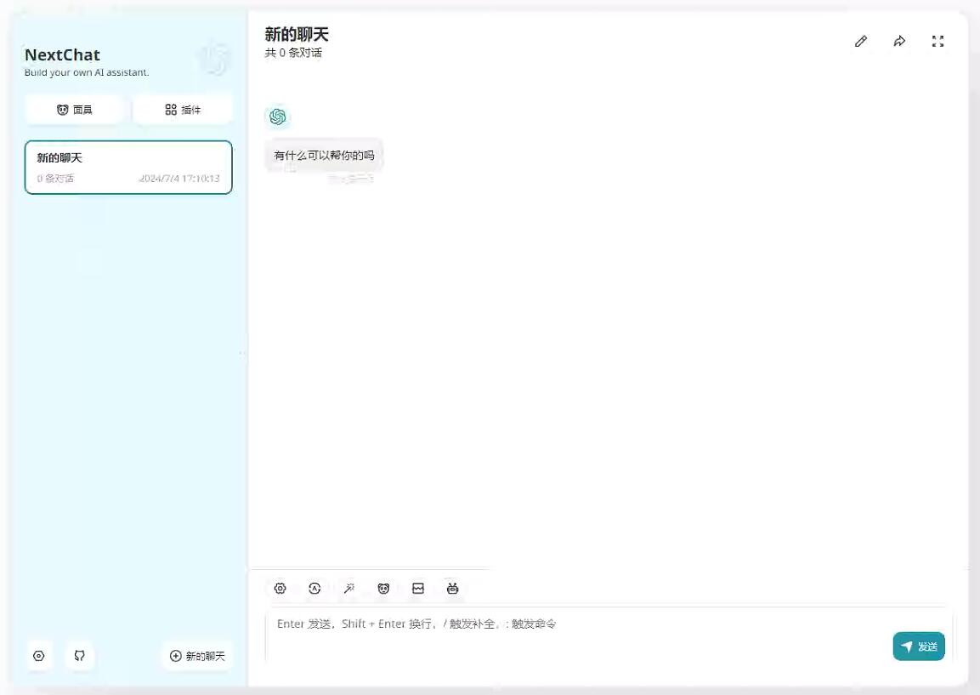Share the chat with the share arrow icon
This screenshot has height=695, width=980.
pos(899,41)
